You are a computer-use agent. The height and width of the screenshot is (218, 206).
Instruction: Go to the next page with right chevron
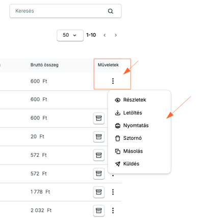(x=116, y=35)
